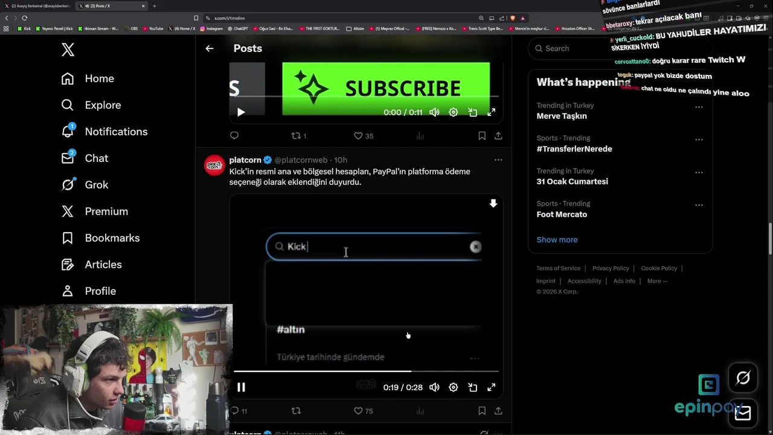This screenshot has width=773, height=435.
Task: Open floating messages envelope button
Action: point(743,413)
